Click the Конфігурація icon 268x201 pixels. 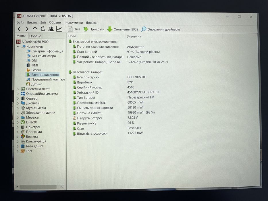click(23, 141)
